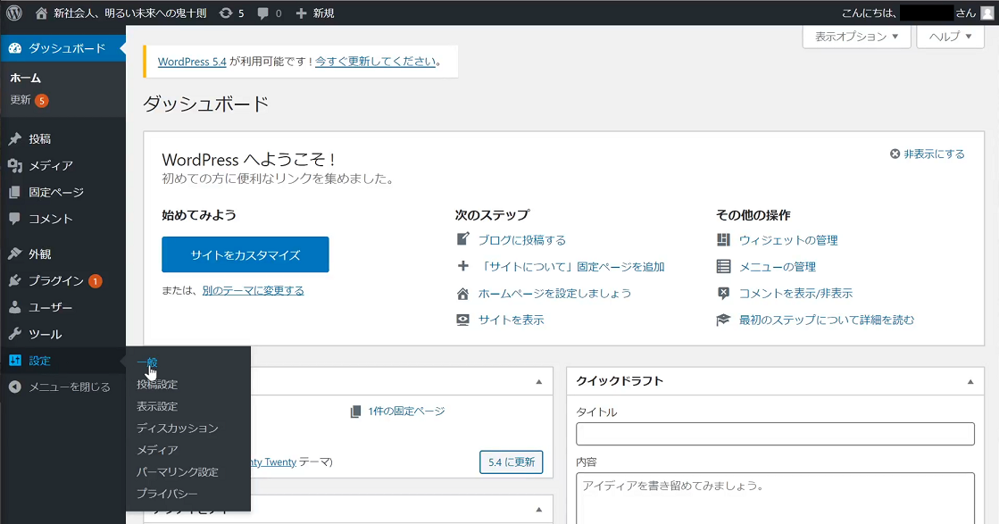Click the pages icon next to 固定ページ

14,192
